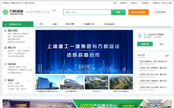
Task: Click the user avatar in the welcome panel
Action: [x=140, y=36]
